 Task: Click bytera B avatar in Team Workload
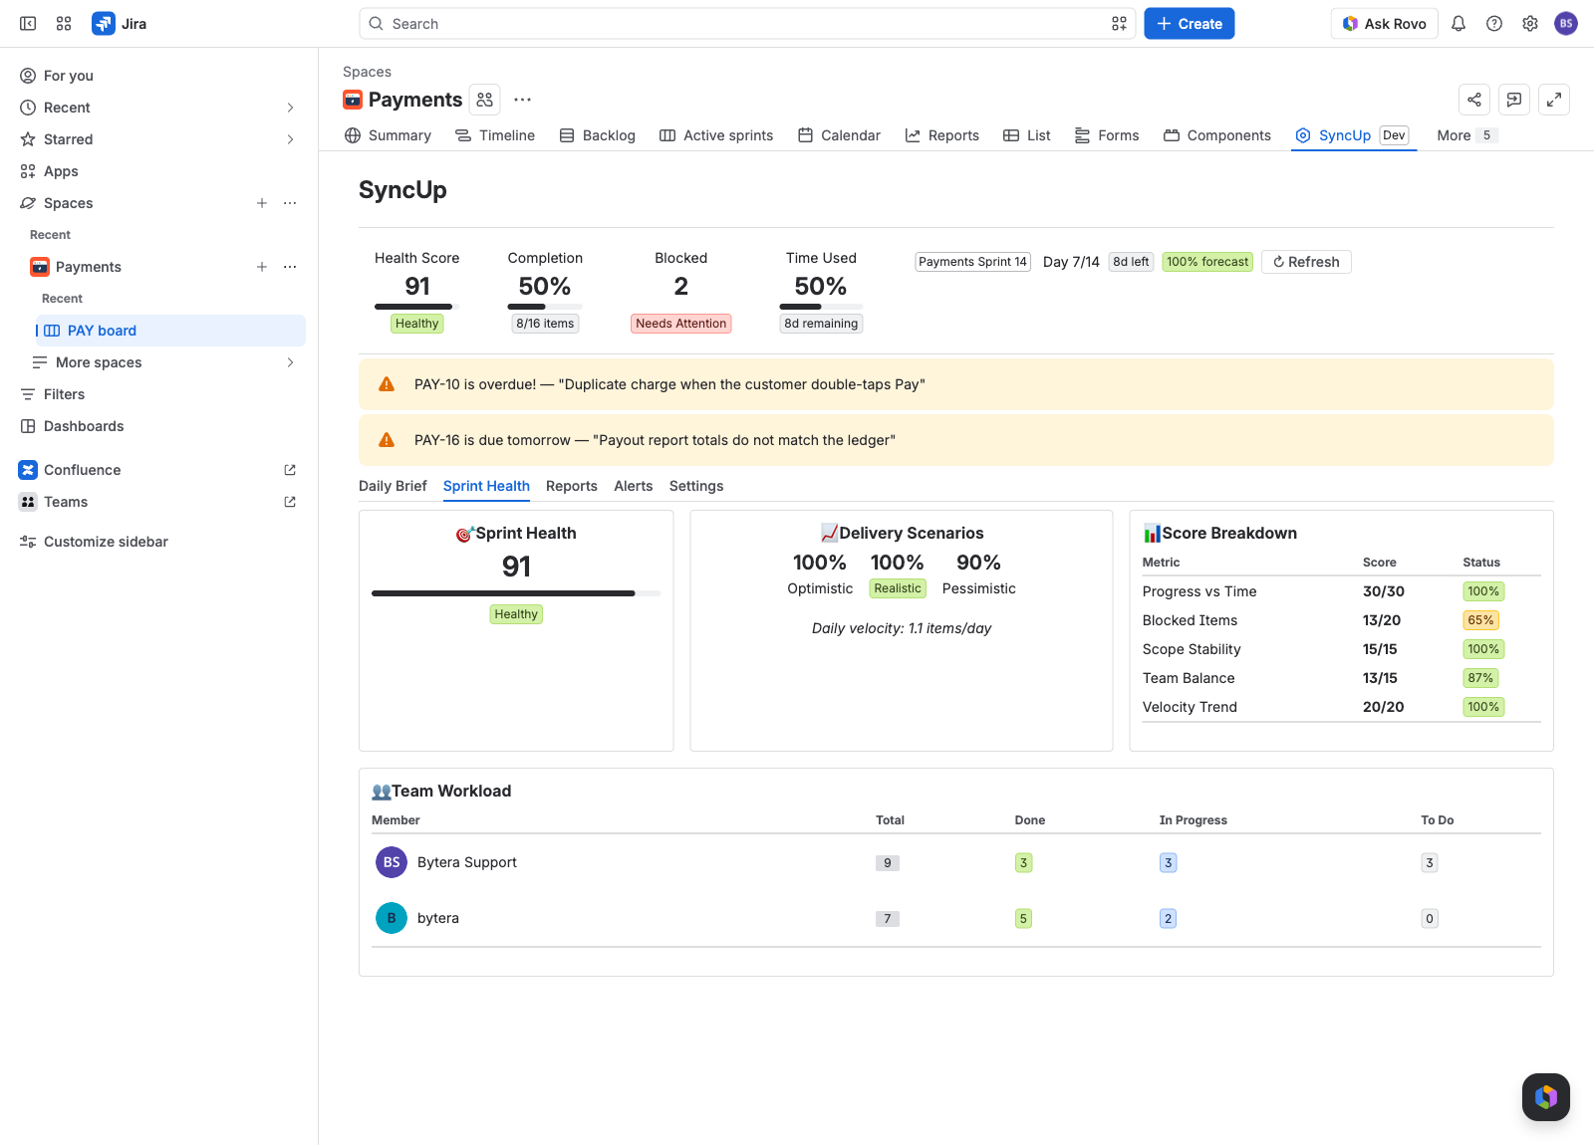pos(392,918)
